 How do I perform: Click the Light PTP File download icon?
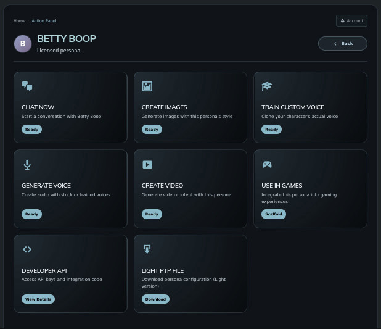coord(147,249)
